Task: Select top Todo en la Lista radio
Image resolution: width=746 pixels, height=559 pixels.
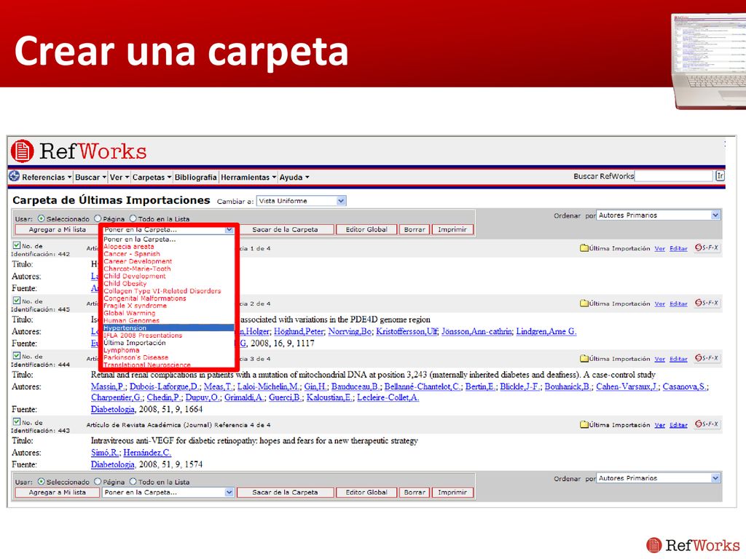Action: point(133,218)
